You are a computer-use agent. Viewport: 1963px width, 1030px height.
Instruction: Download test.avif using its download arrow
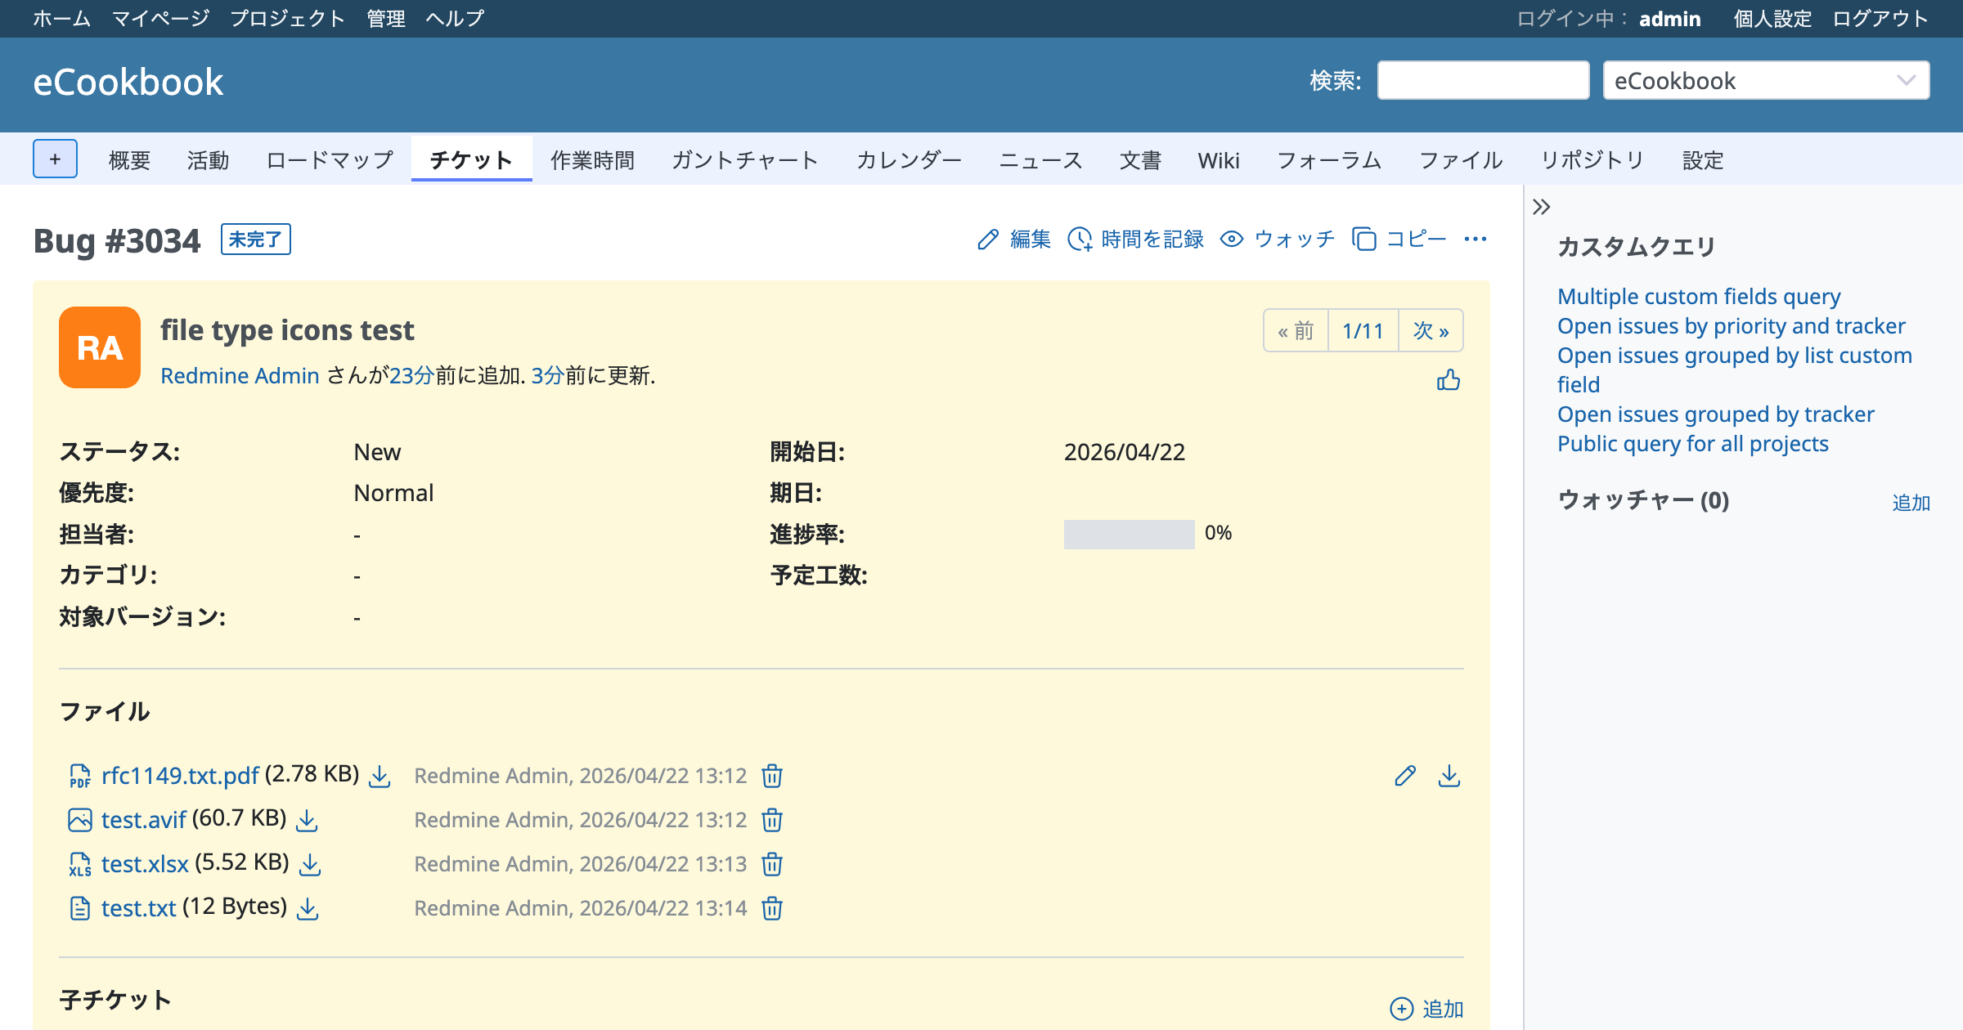click(307, 820)
